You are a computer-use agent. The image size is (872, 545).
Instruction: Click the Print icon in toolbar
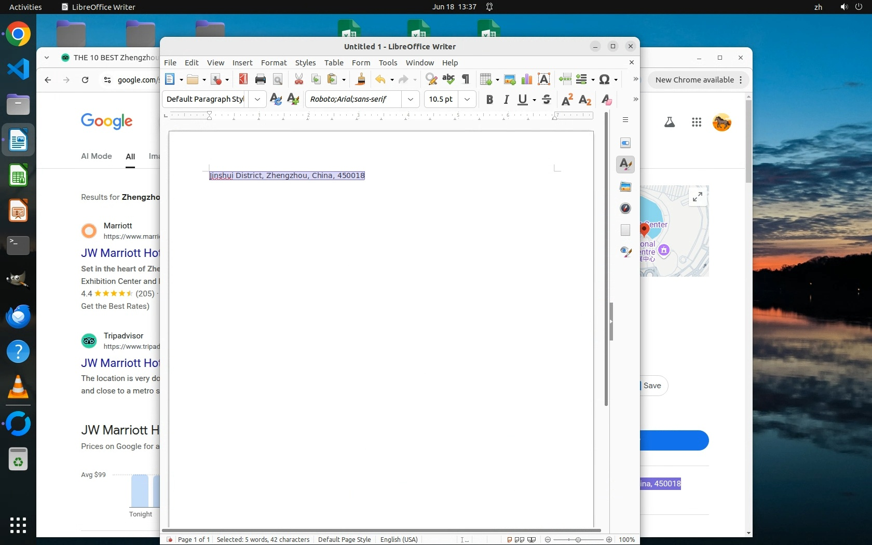pyautogui.click(x=260, y=79)
